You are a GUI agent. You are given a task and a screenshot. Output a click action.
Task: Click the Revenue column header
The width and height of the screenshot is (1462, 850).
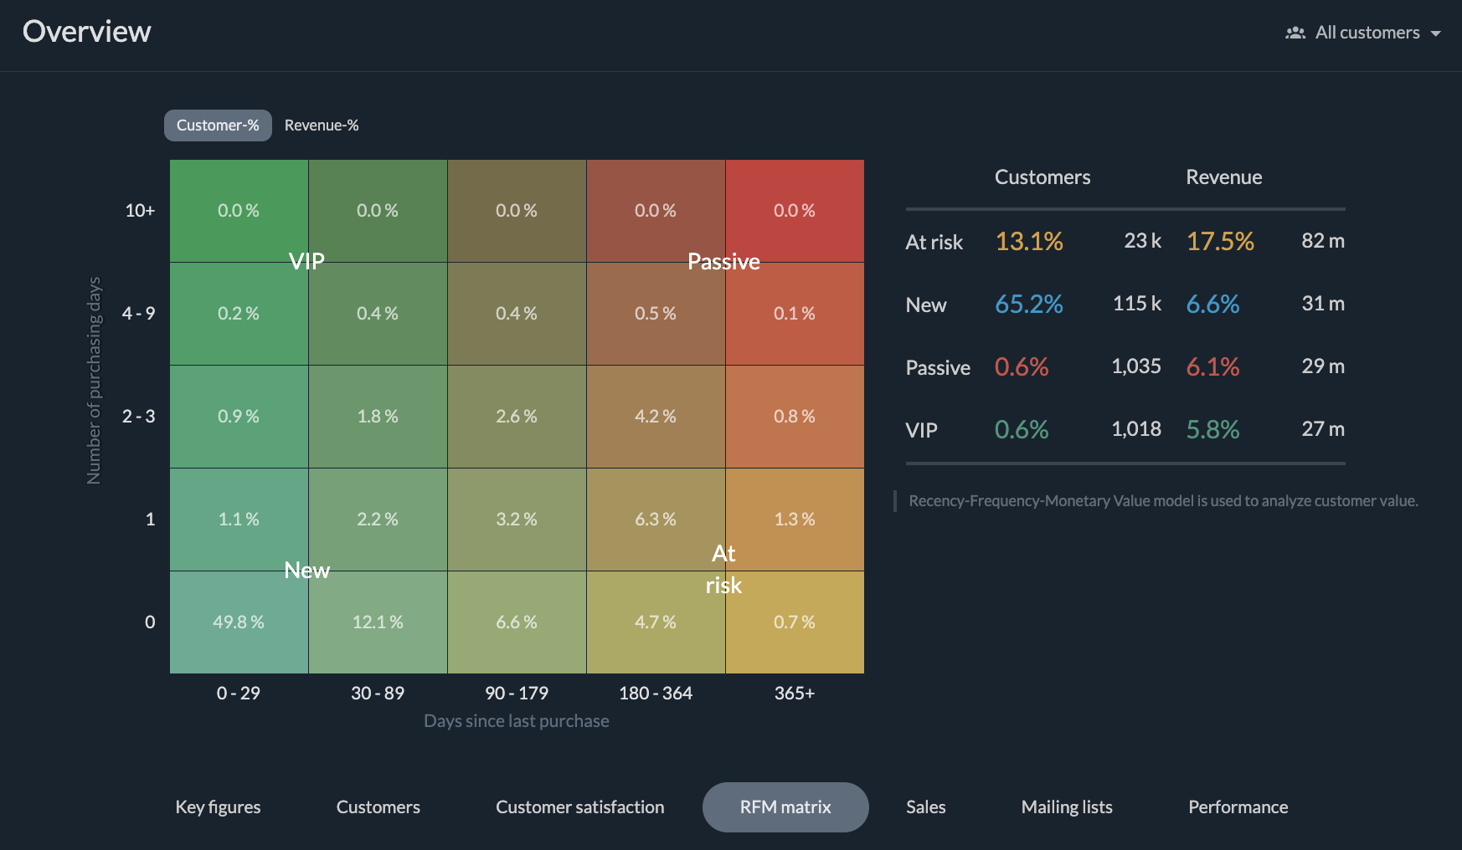click(1224, 177)
